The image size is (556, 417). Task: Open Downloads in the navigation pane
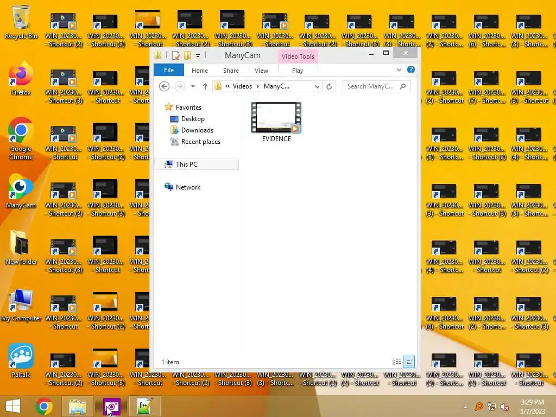[x=197, y=130]
